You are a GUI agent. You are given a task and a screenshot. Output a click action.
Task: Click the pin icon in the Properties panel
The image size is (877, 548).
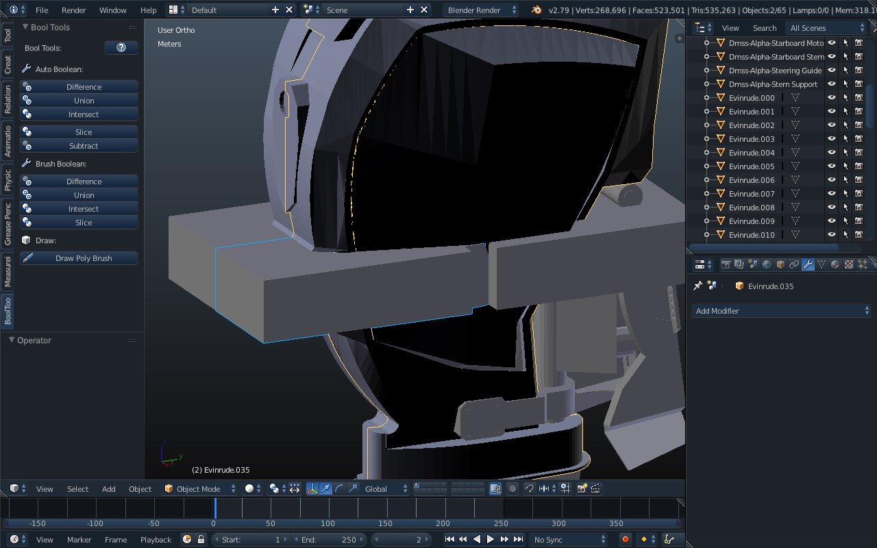698,286
